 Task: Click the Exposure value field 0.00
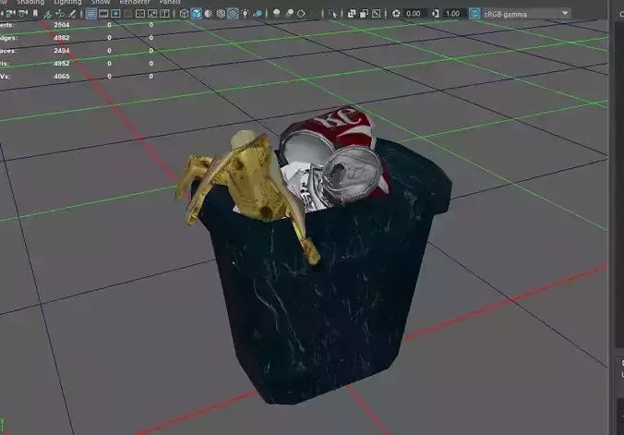415,14
